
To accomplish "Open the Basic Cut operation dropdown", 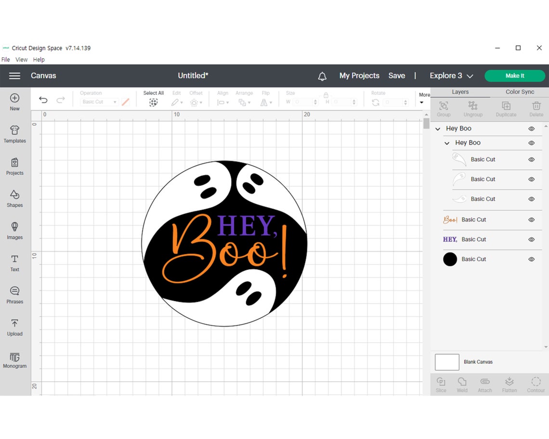I will (99, 102).
